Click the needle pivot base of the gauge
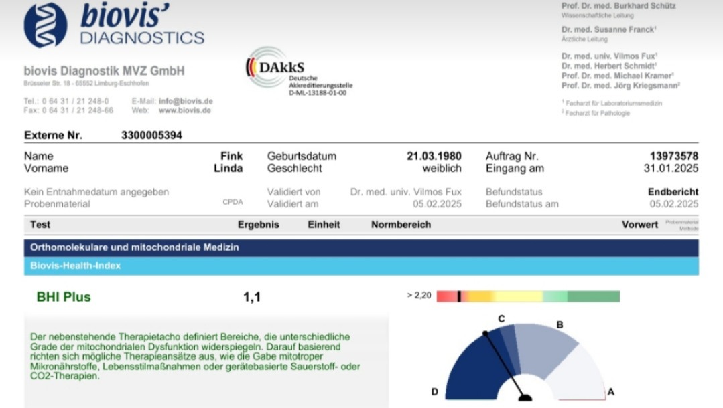The width and height of the screenshot is (723, 408). click(525, 397)
